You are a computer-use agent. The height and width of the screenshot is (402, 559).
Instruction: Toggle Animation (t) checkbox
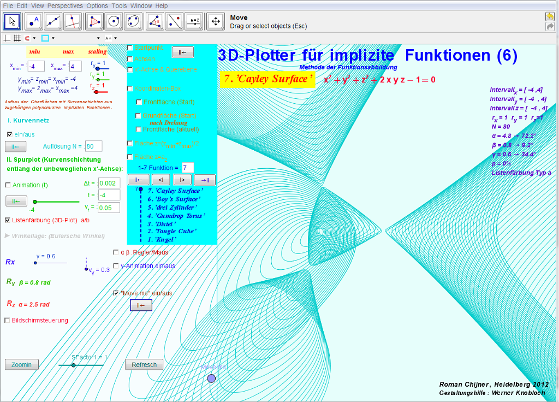pos(8,185)
